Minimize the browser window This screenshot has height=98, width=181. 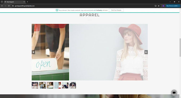170,2
